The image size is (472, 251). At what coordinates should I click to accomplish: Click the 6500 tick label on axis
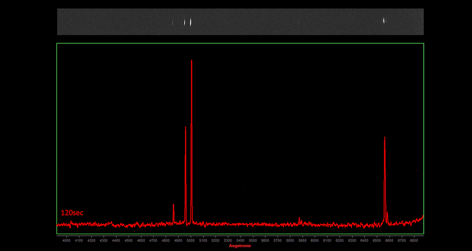(377, 241)
